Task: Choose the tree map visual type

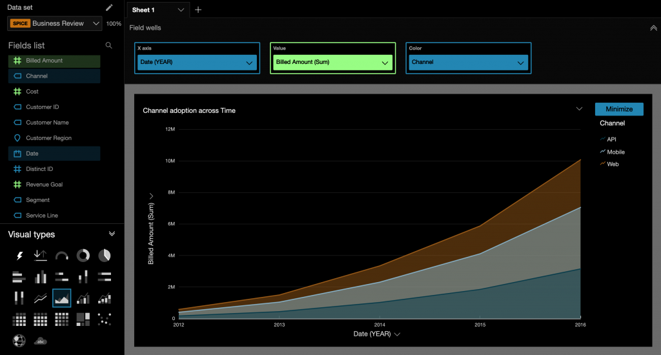Action: (83, 319)
